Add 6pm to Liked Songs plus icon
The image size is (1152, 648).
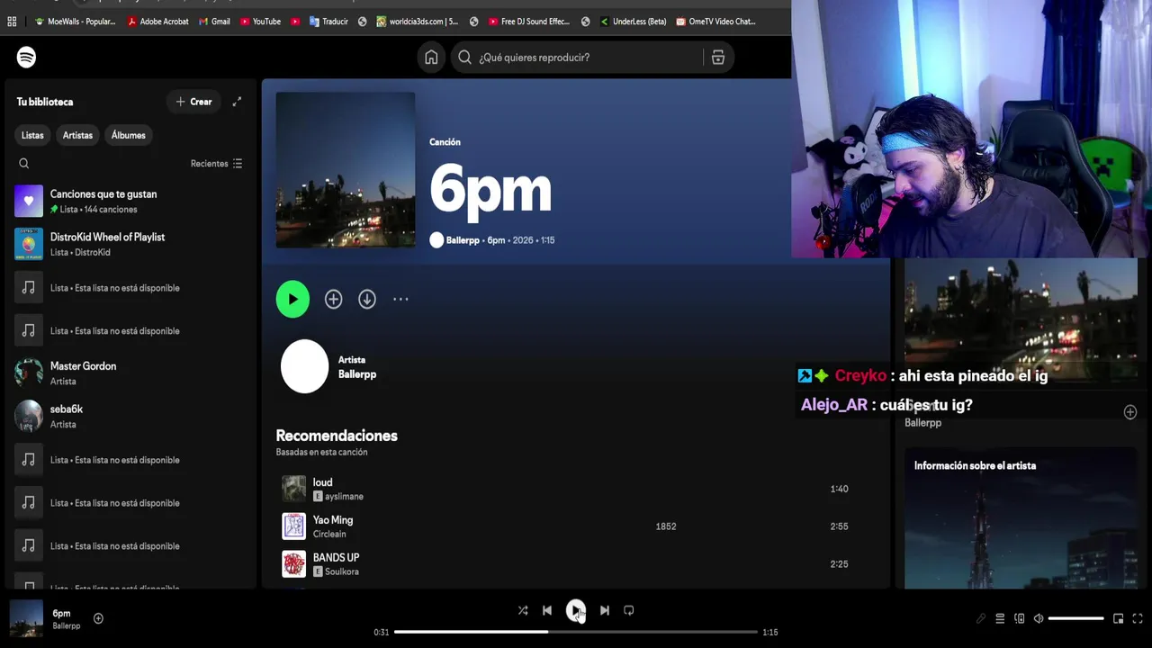333,300
